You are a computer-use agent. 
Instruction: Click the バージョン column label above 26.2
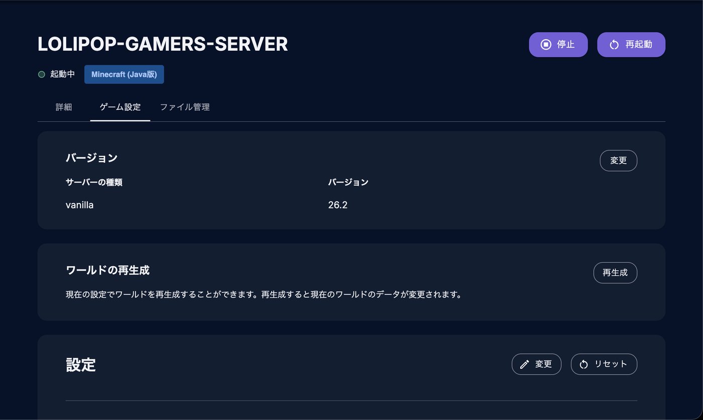348,182
